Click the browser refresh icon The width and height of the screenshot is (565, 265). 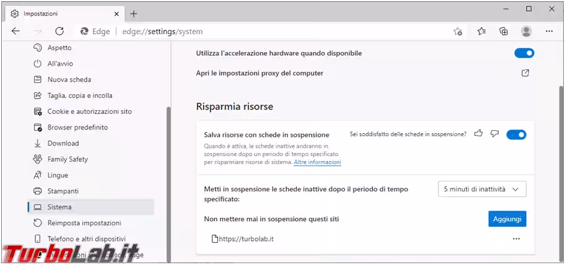coord(59,31)
